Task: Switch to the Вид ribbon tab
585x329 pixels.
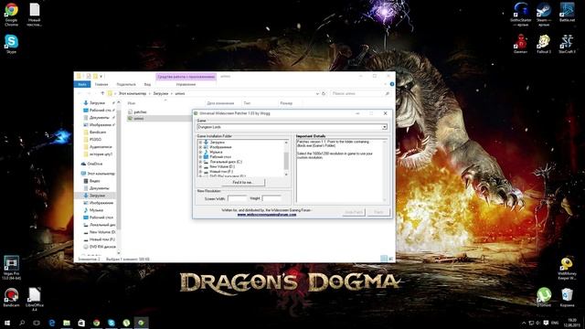Action: point(147,84)
